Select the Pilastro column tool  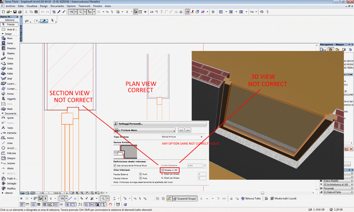pyautogui.click(x=10, y=53)
